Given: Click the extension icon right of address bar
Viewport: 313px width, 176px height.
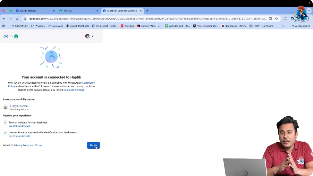Looking at the screenshot, I should click(286, 19).
